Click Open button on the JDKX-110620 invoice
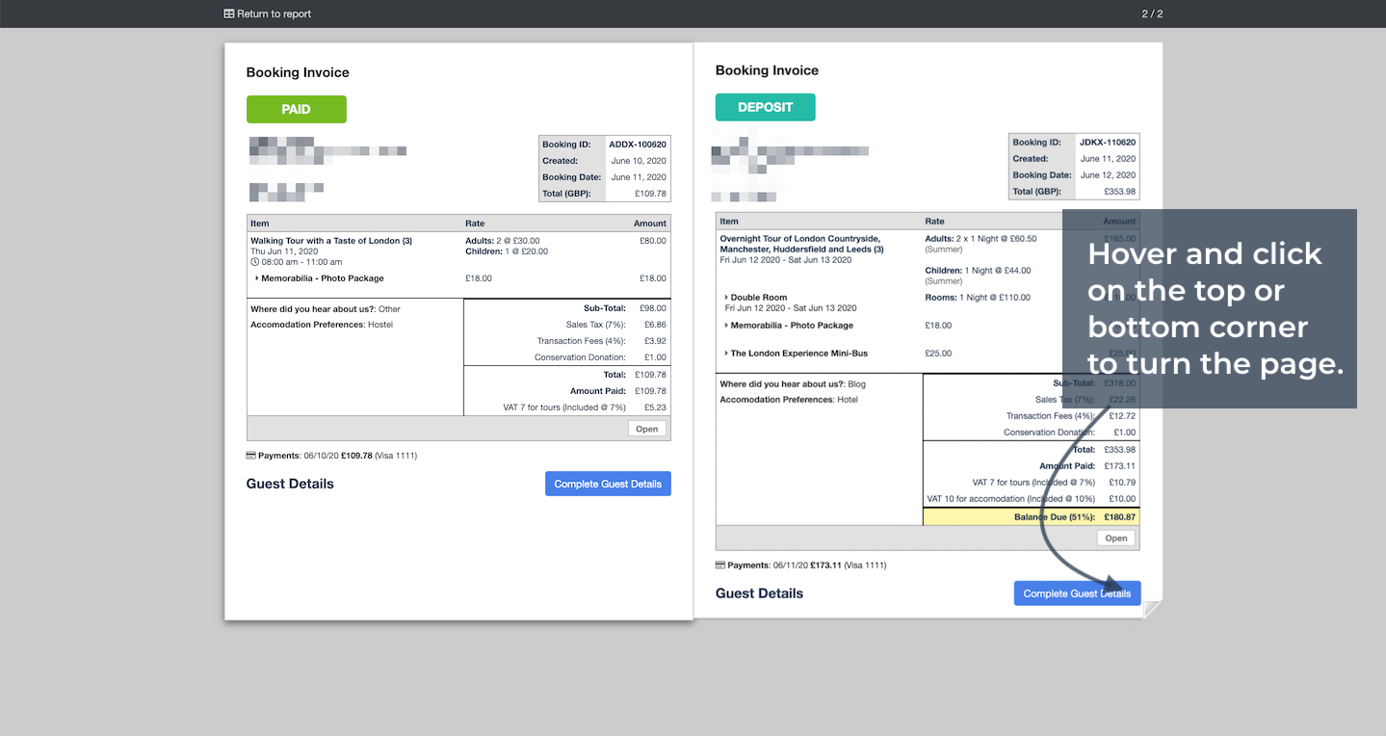1386x736 pixels. tap(1116, 539)
